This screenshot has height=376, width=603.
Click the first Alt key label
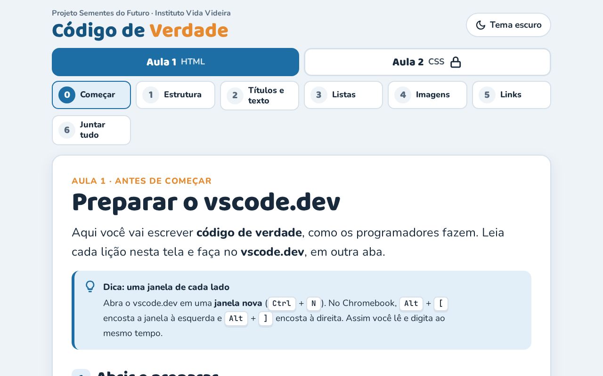pos(411,304)
